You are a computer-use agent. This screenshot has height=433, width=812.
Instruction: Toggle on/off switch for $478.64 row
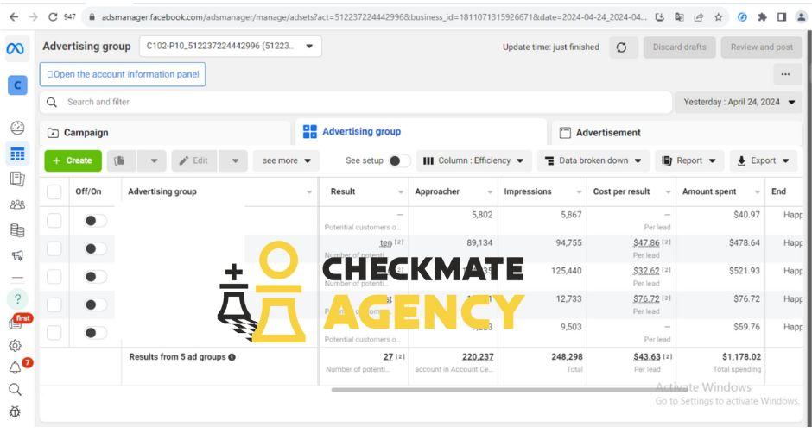[96, 248]
